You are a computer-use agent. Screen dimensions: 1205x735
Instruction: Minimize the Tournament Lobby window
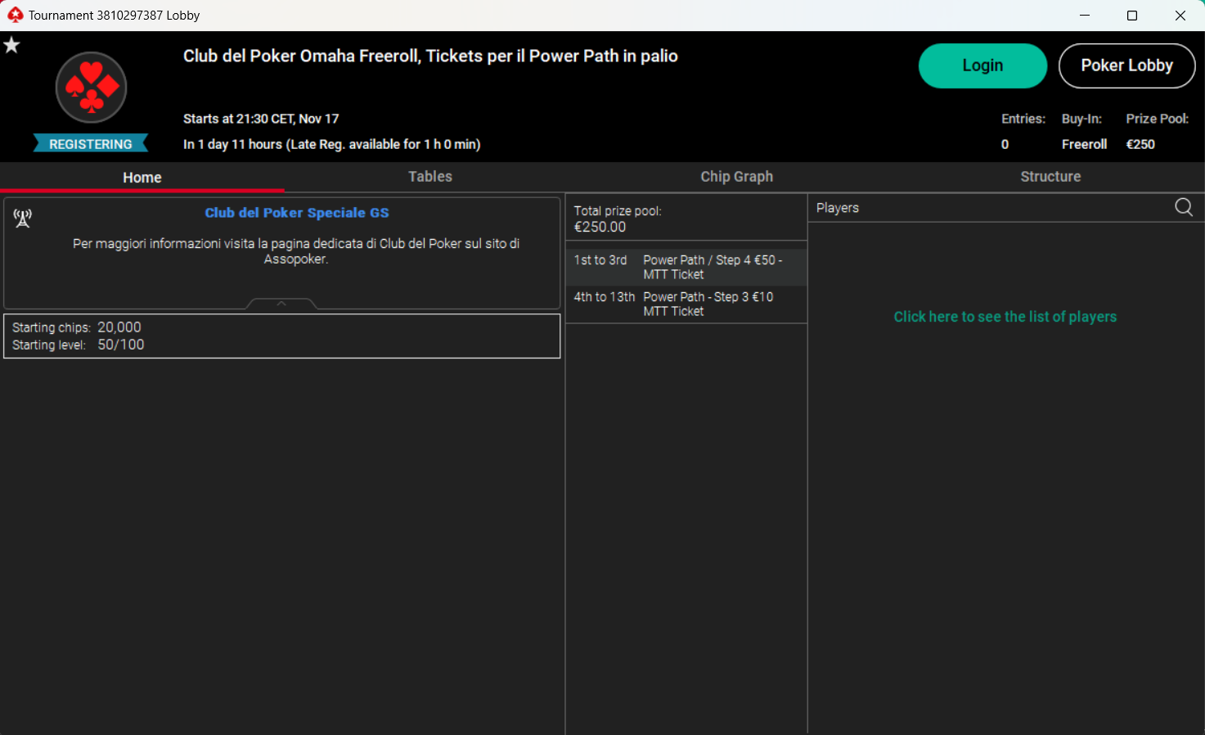1084,15
